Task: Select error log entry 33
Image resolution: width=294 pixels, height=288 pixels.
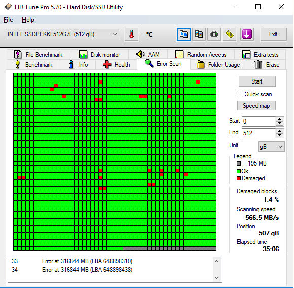Action: click(x=72, y=261)
